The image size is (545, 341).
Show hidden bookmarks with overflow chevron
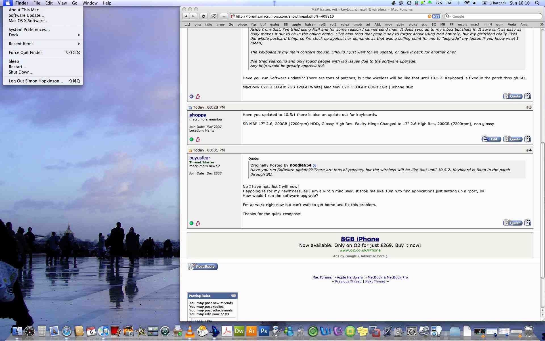click(x=542, y=24)
